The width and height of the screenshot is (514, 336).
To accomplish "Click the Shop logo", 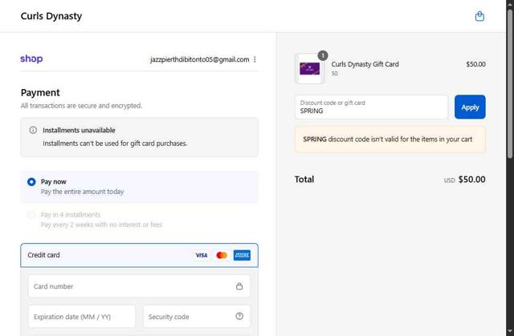I will (31, 59).
